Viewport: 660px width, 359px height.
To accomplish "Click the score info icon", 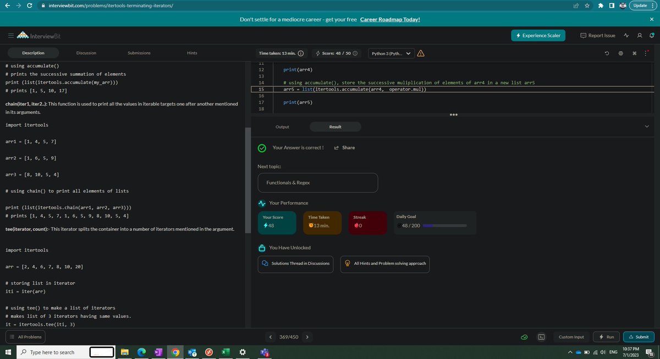I will 355,53.
